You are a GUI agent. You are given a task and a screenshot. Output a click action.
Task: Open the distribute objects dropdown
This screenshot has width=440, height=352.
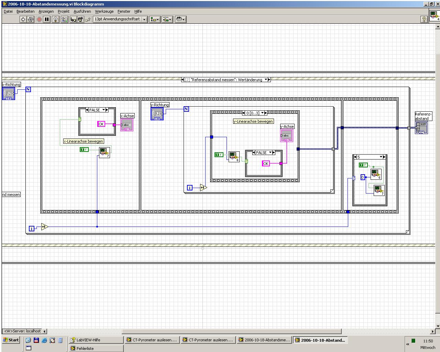click(x=167, y=19)
